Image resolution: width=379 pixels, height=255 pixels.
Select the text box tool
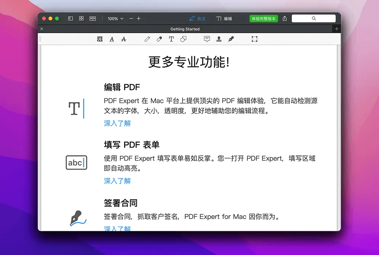[171, 39]
